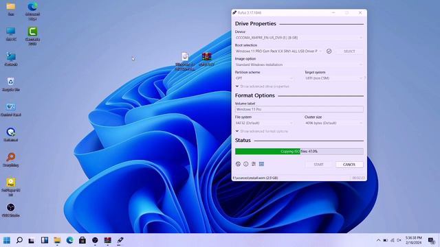Open Microsoft Edge desktop shortcut
440x247 pixels.
click(32, 11)
